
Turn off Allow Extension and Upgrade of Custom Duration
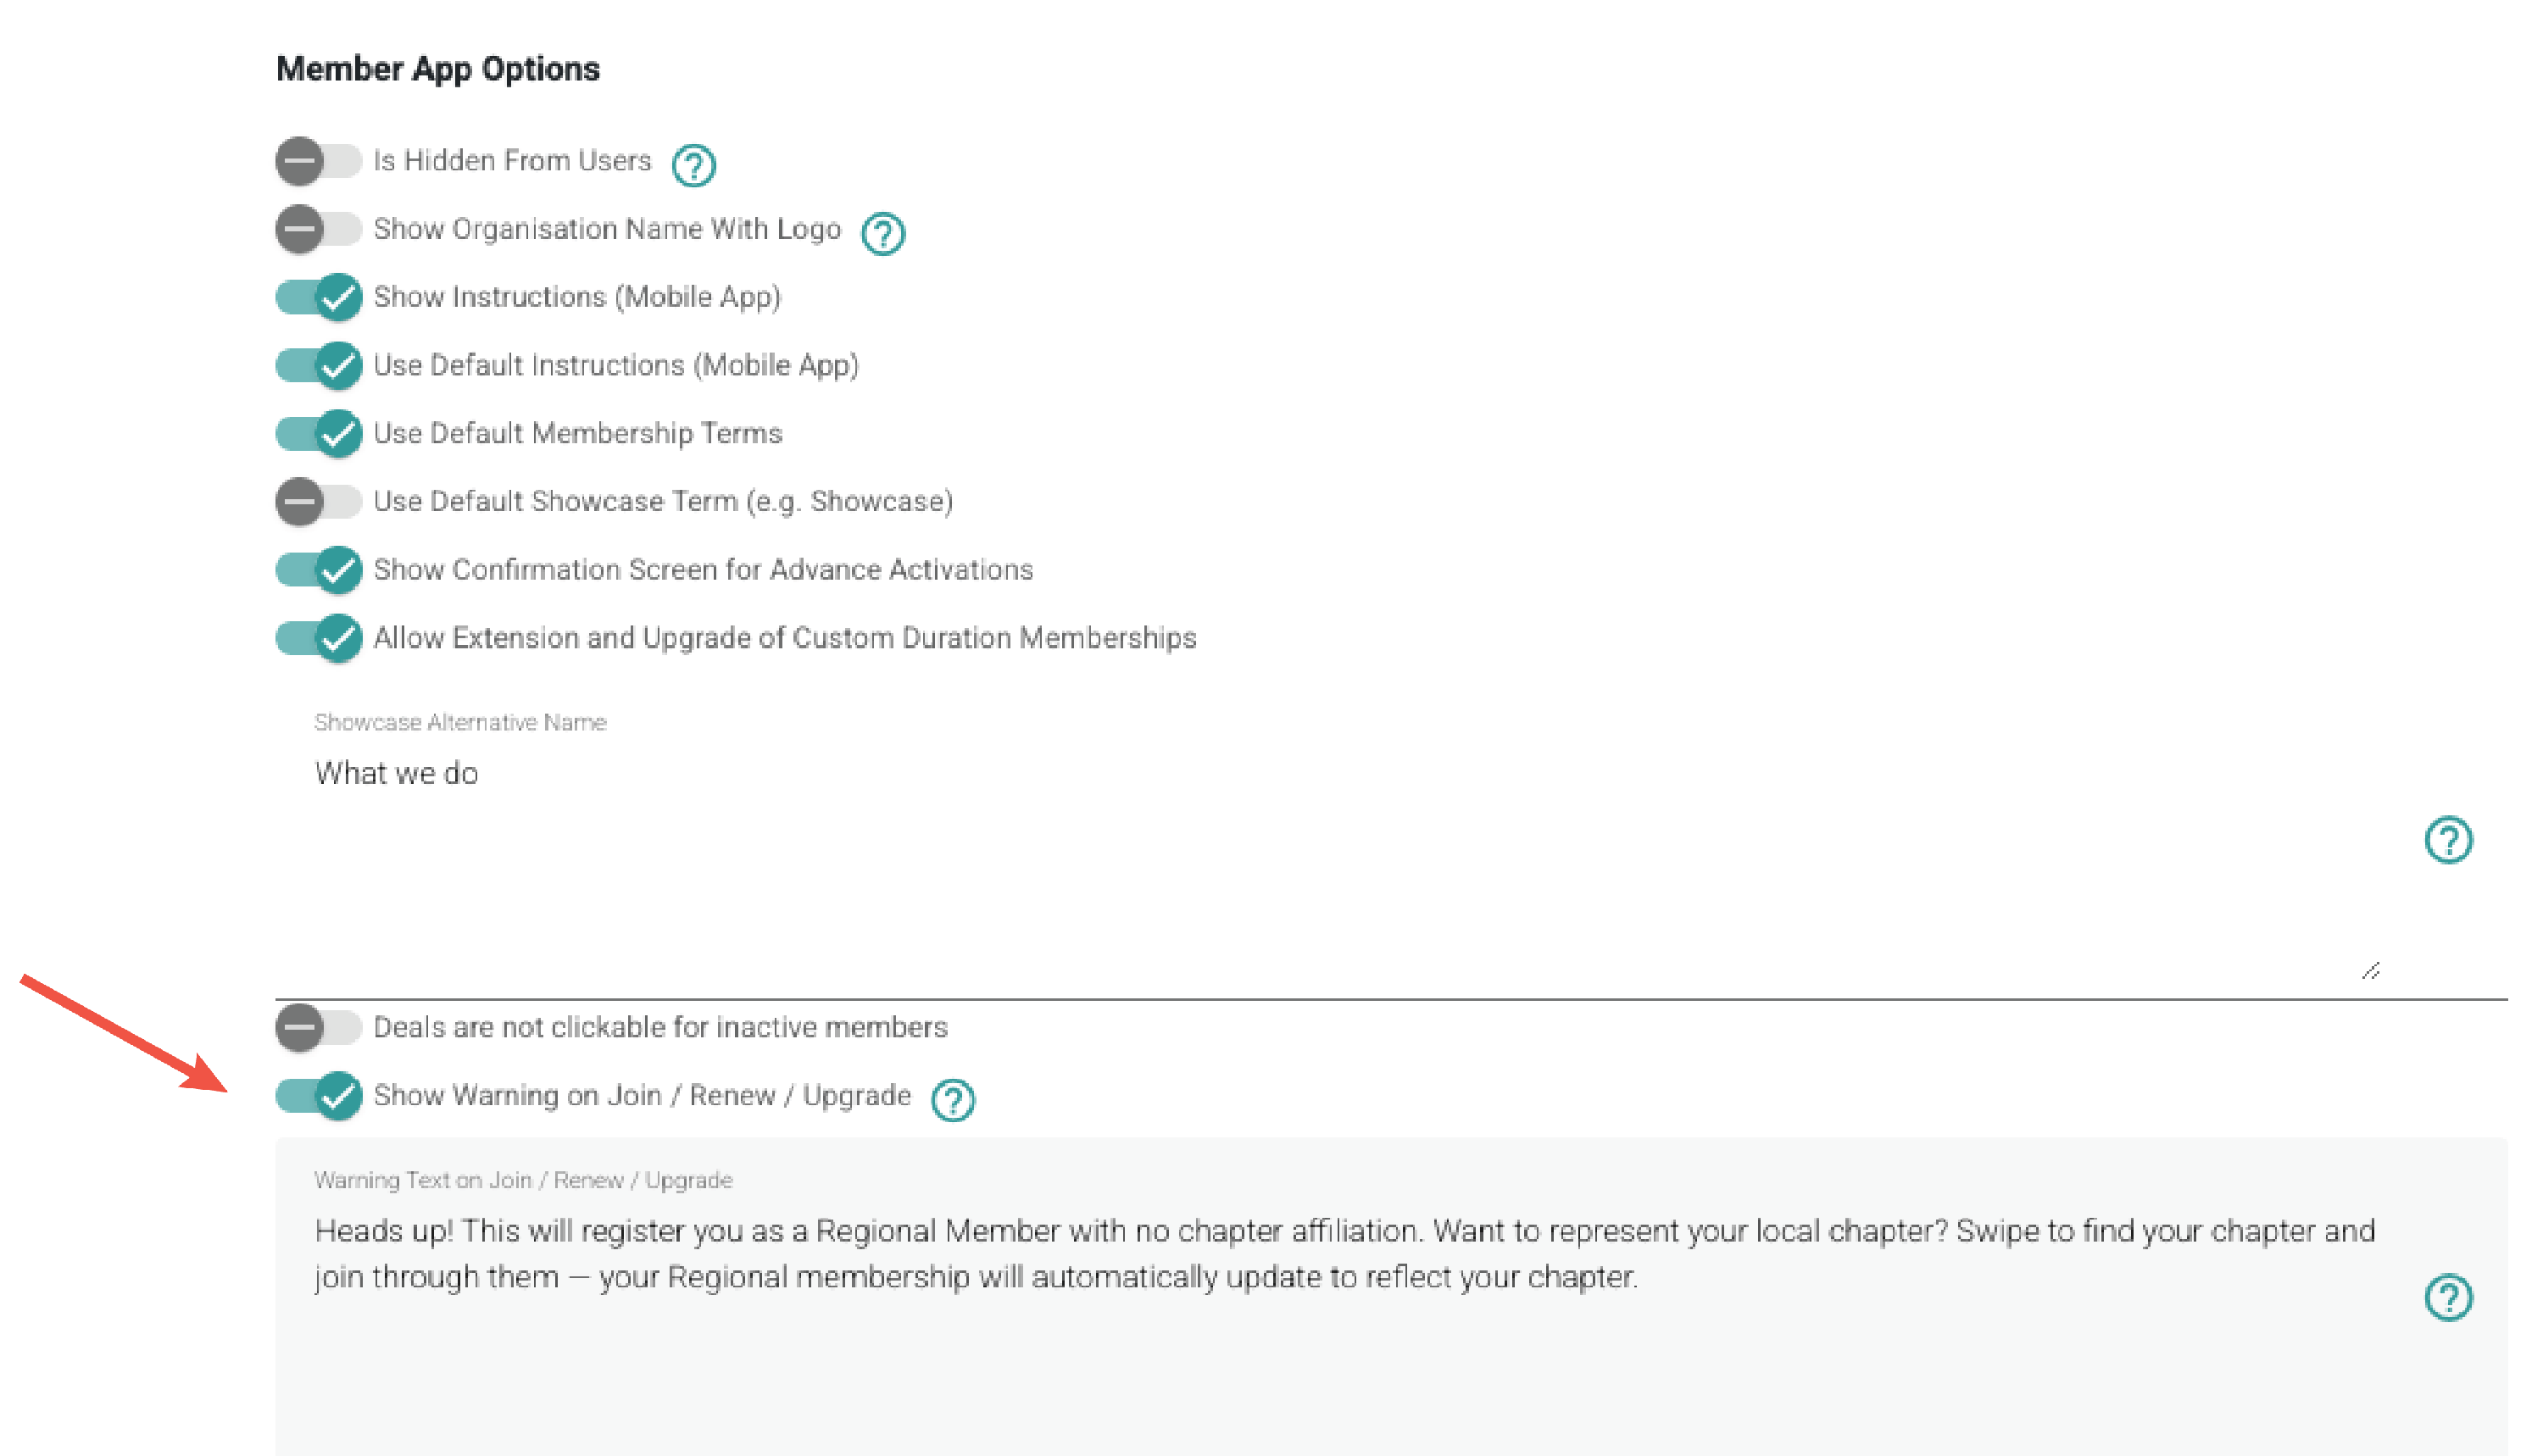click(318, 637)
